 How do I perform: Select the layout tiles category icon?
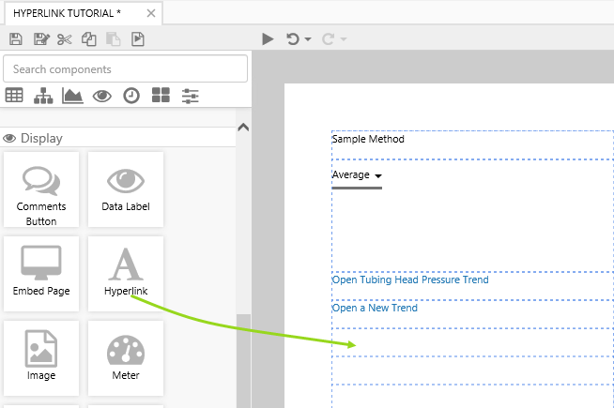point(161,95)
